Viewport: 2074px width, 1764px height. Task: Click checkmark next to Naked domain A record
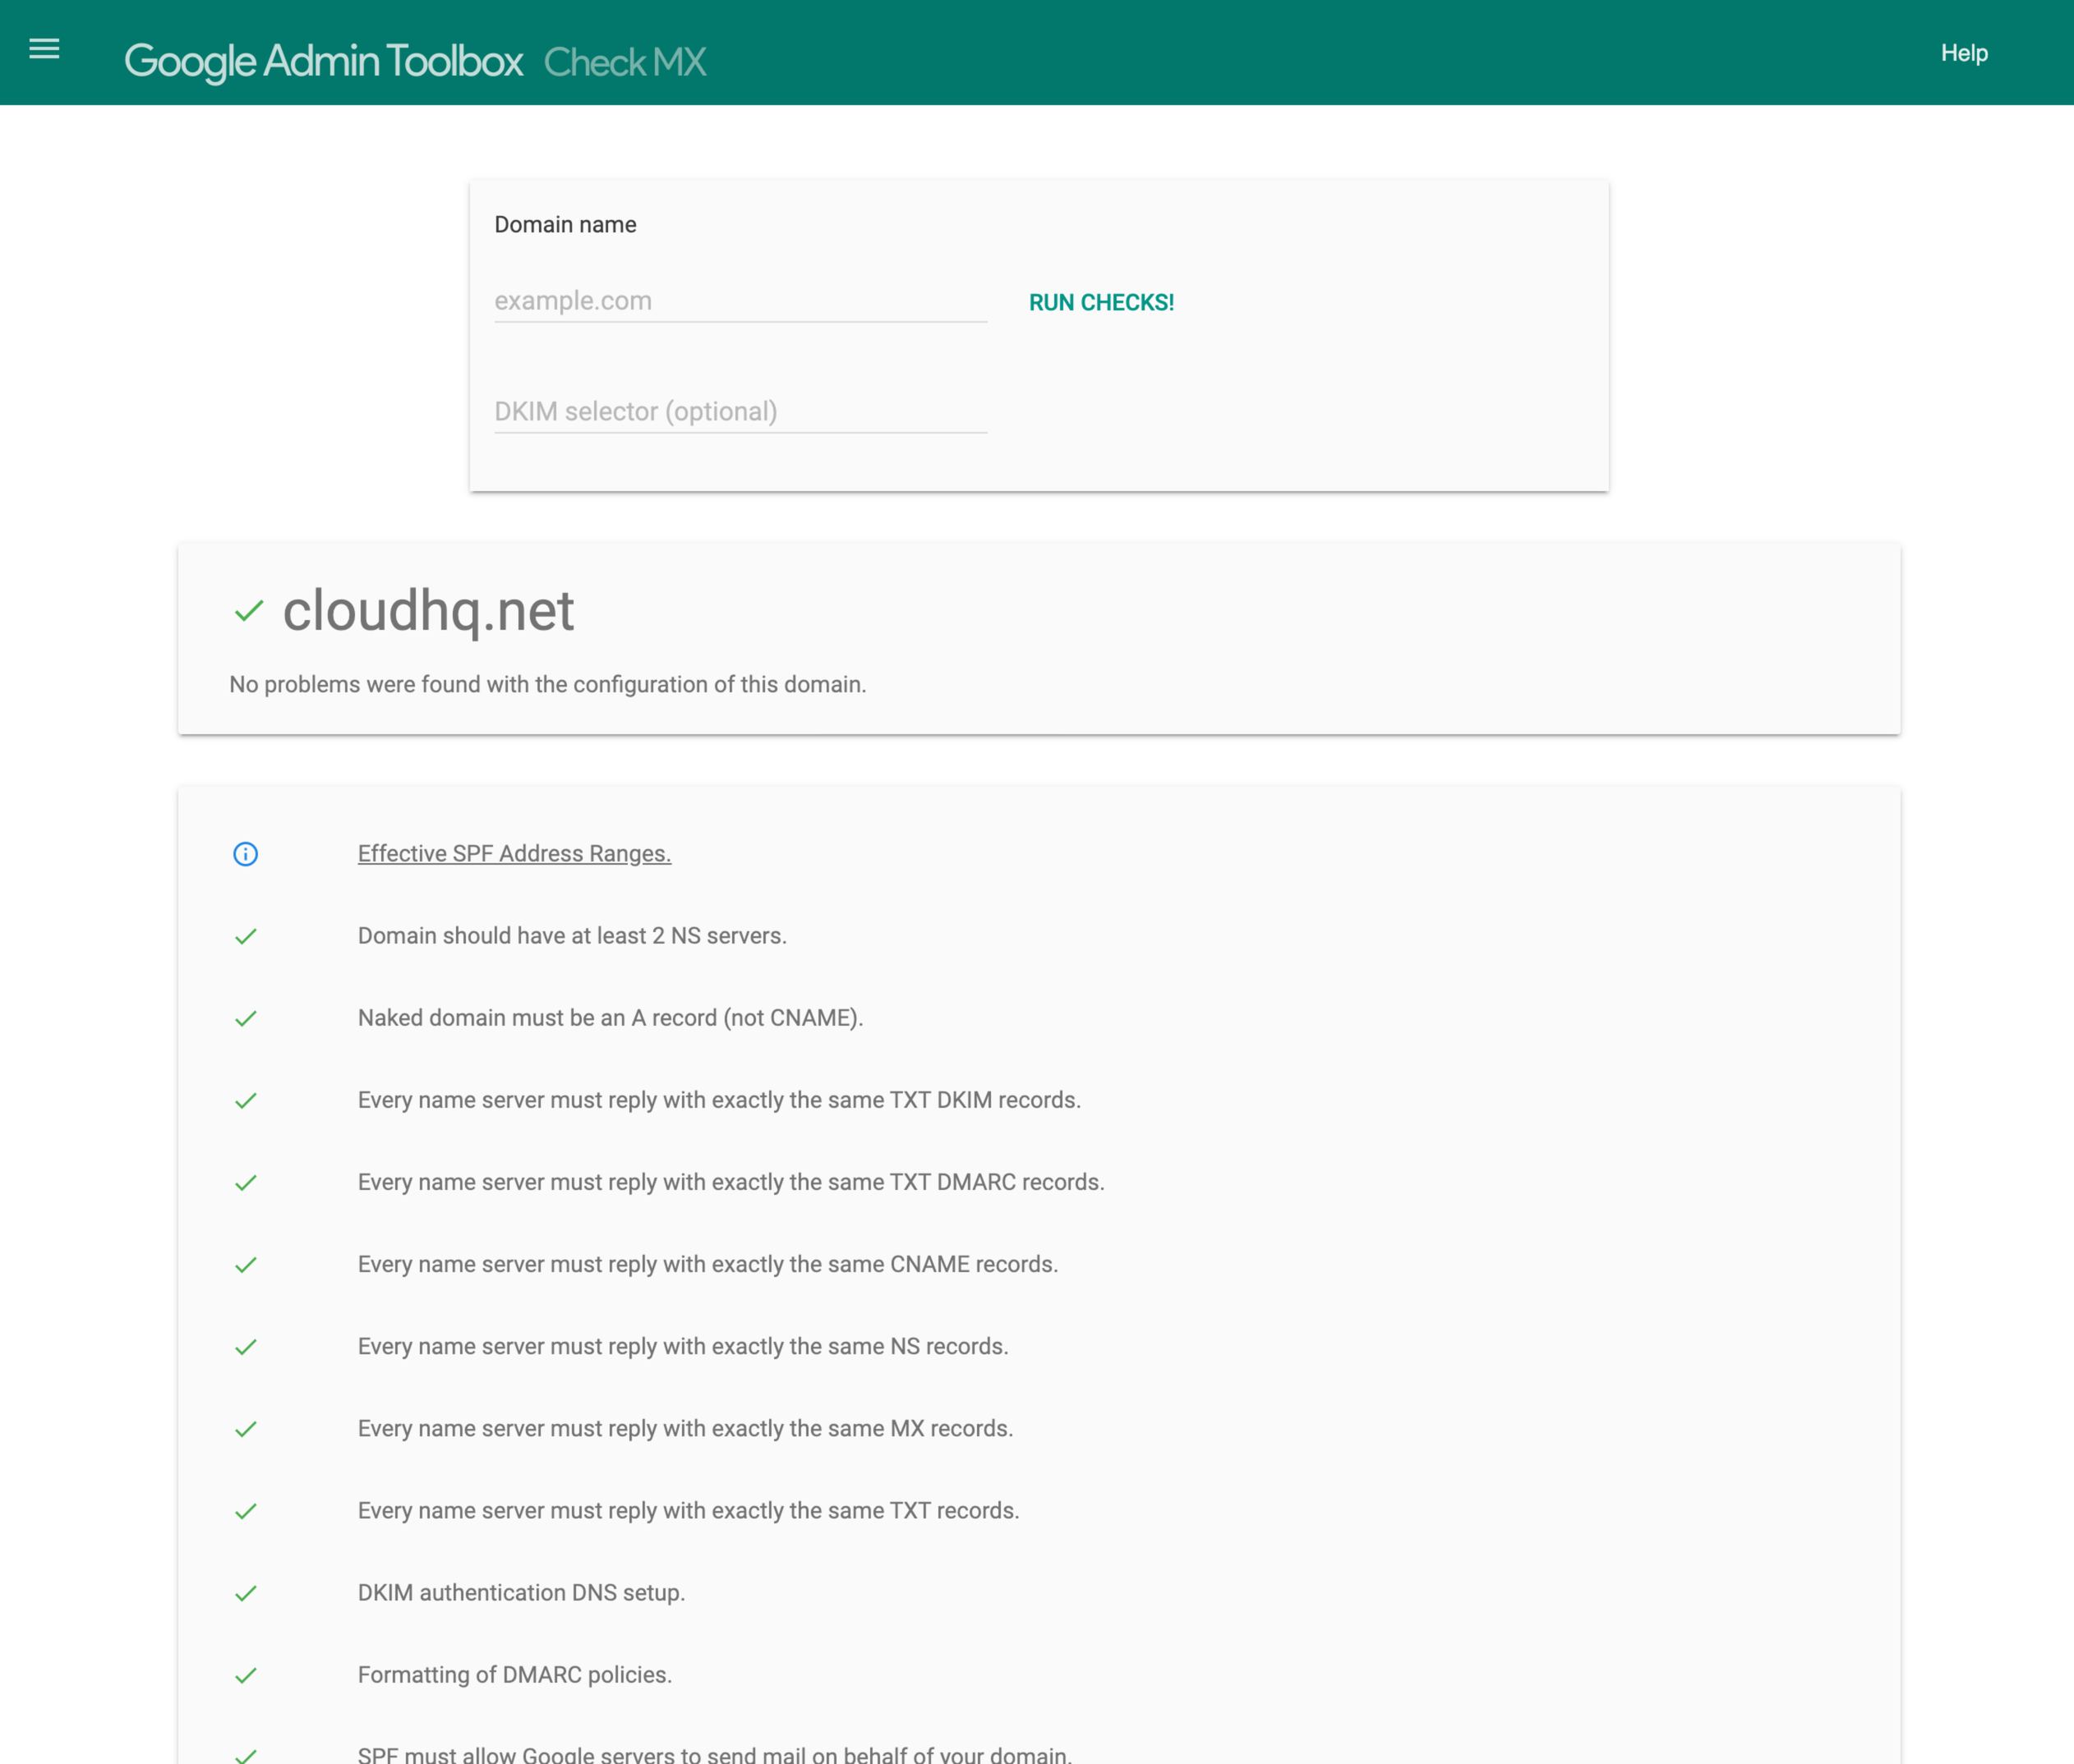(247, 1019)
